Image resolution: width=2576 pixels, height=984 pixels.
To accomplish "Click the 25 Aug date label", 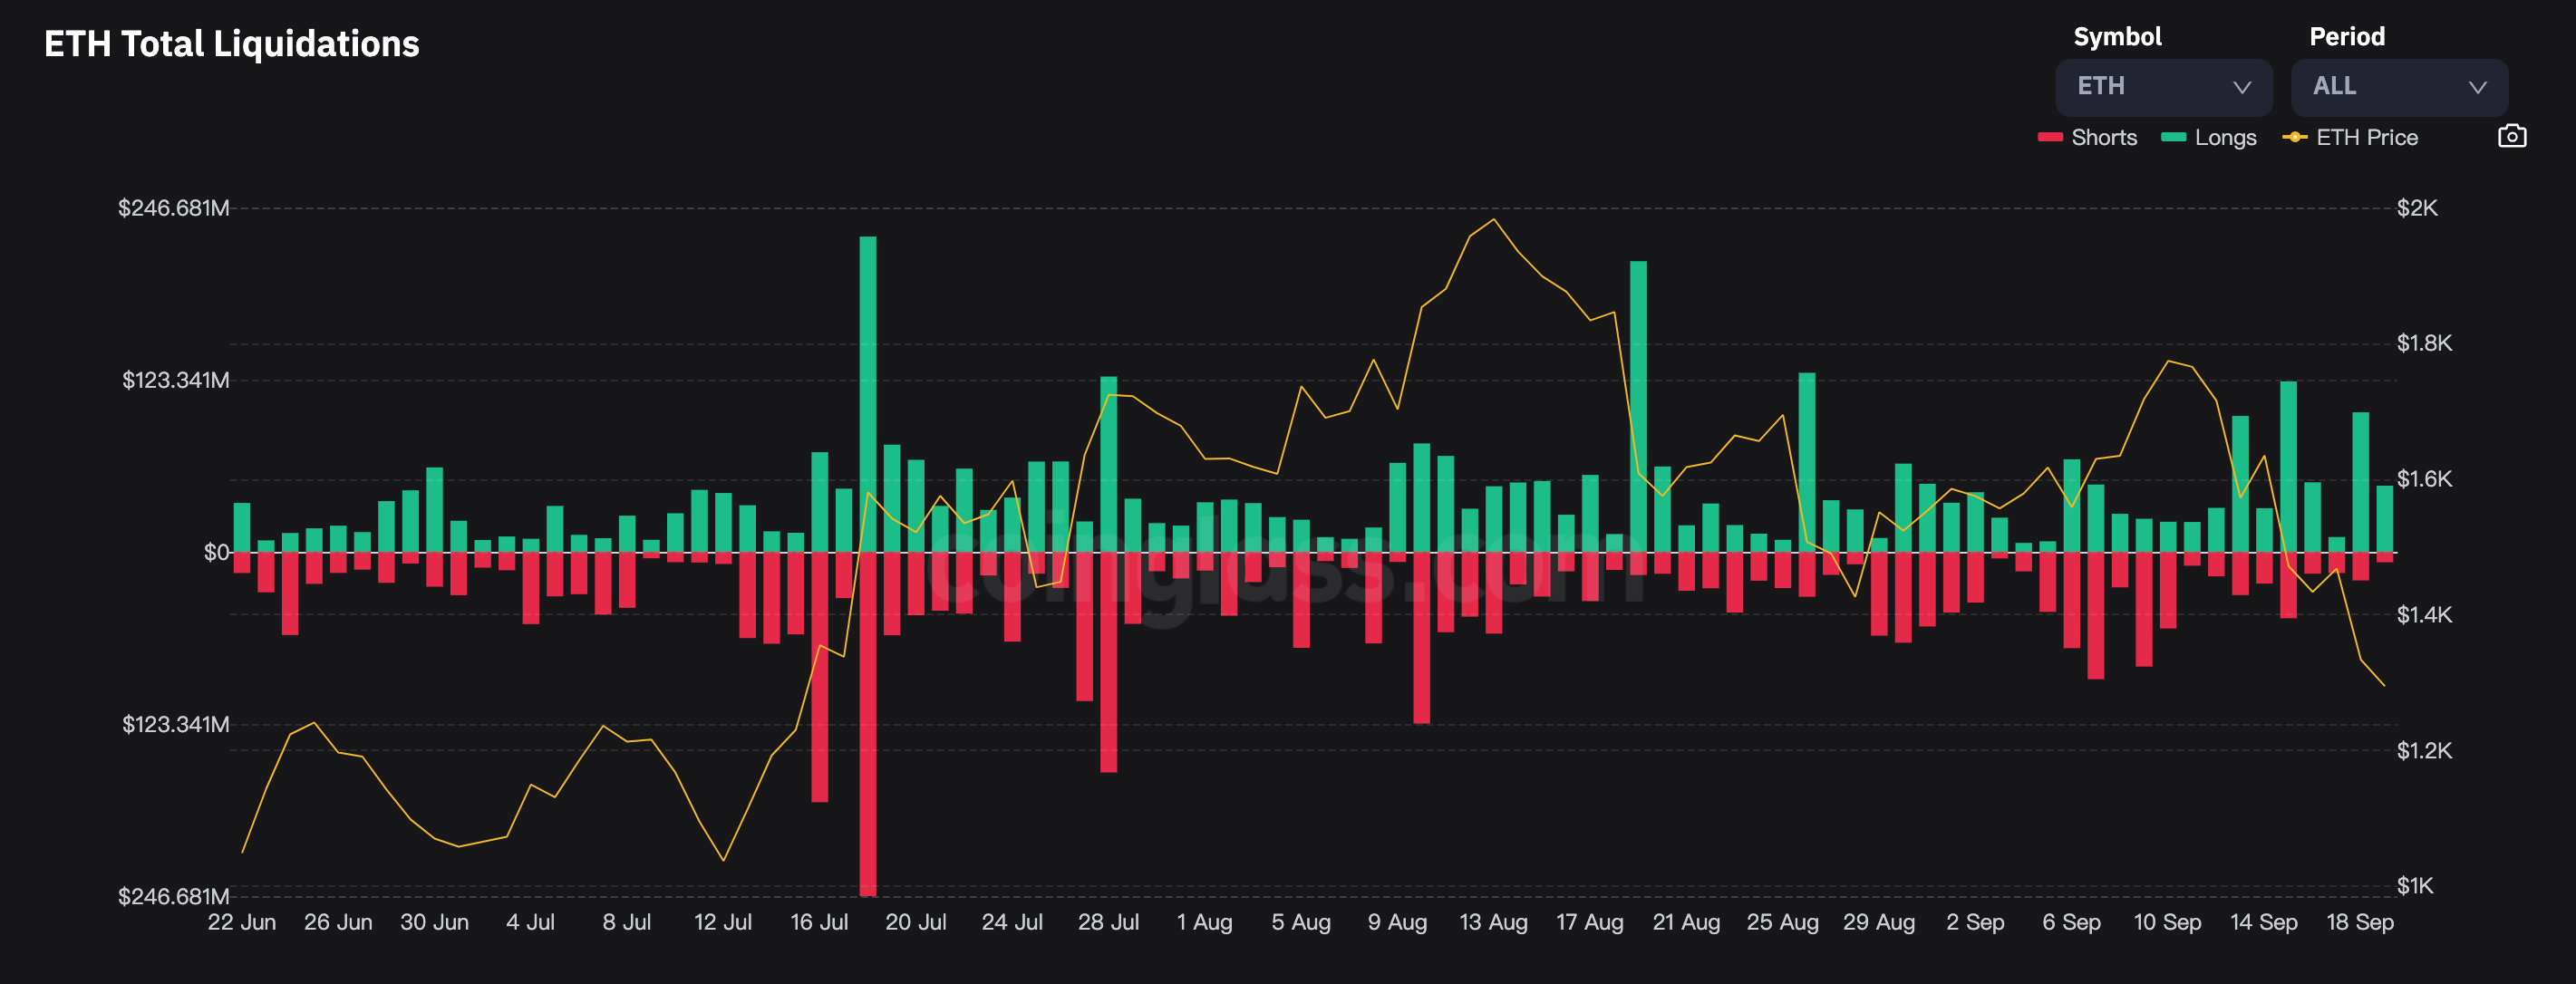I will (1782, 922).
